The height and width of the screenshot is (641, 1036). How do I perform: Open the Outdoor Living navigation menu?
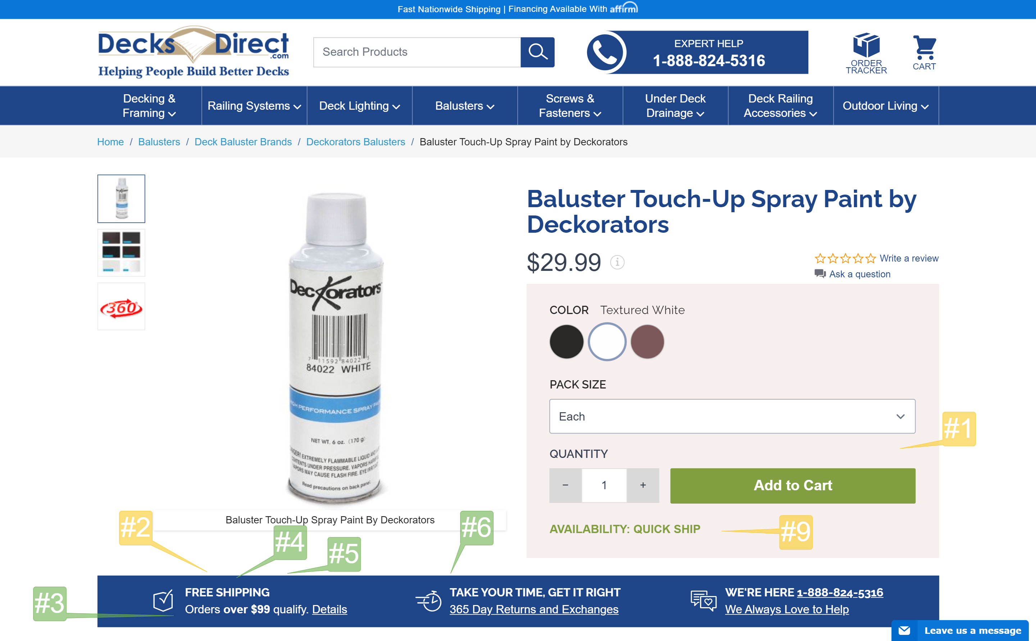886,106
